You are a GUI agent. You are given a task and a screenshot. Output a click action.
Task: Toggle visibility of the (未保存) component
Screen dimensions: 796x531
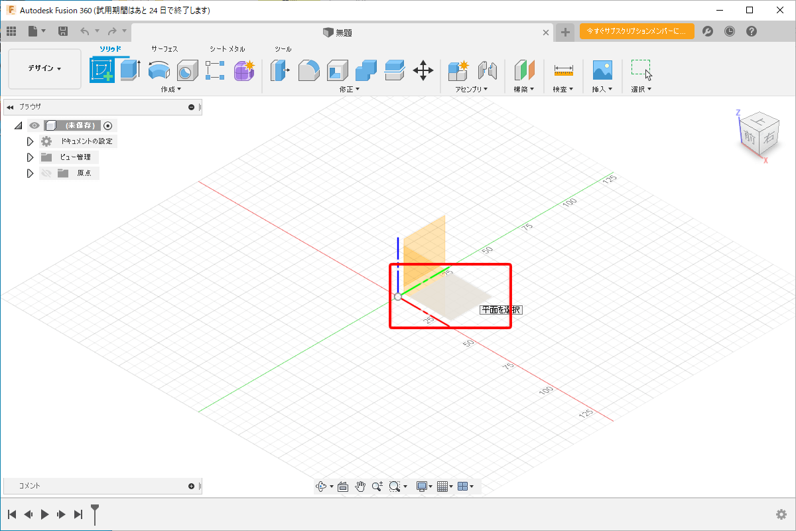34,125
